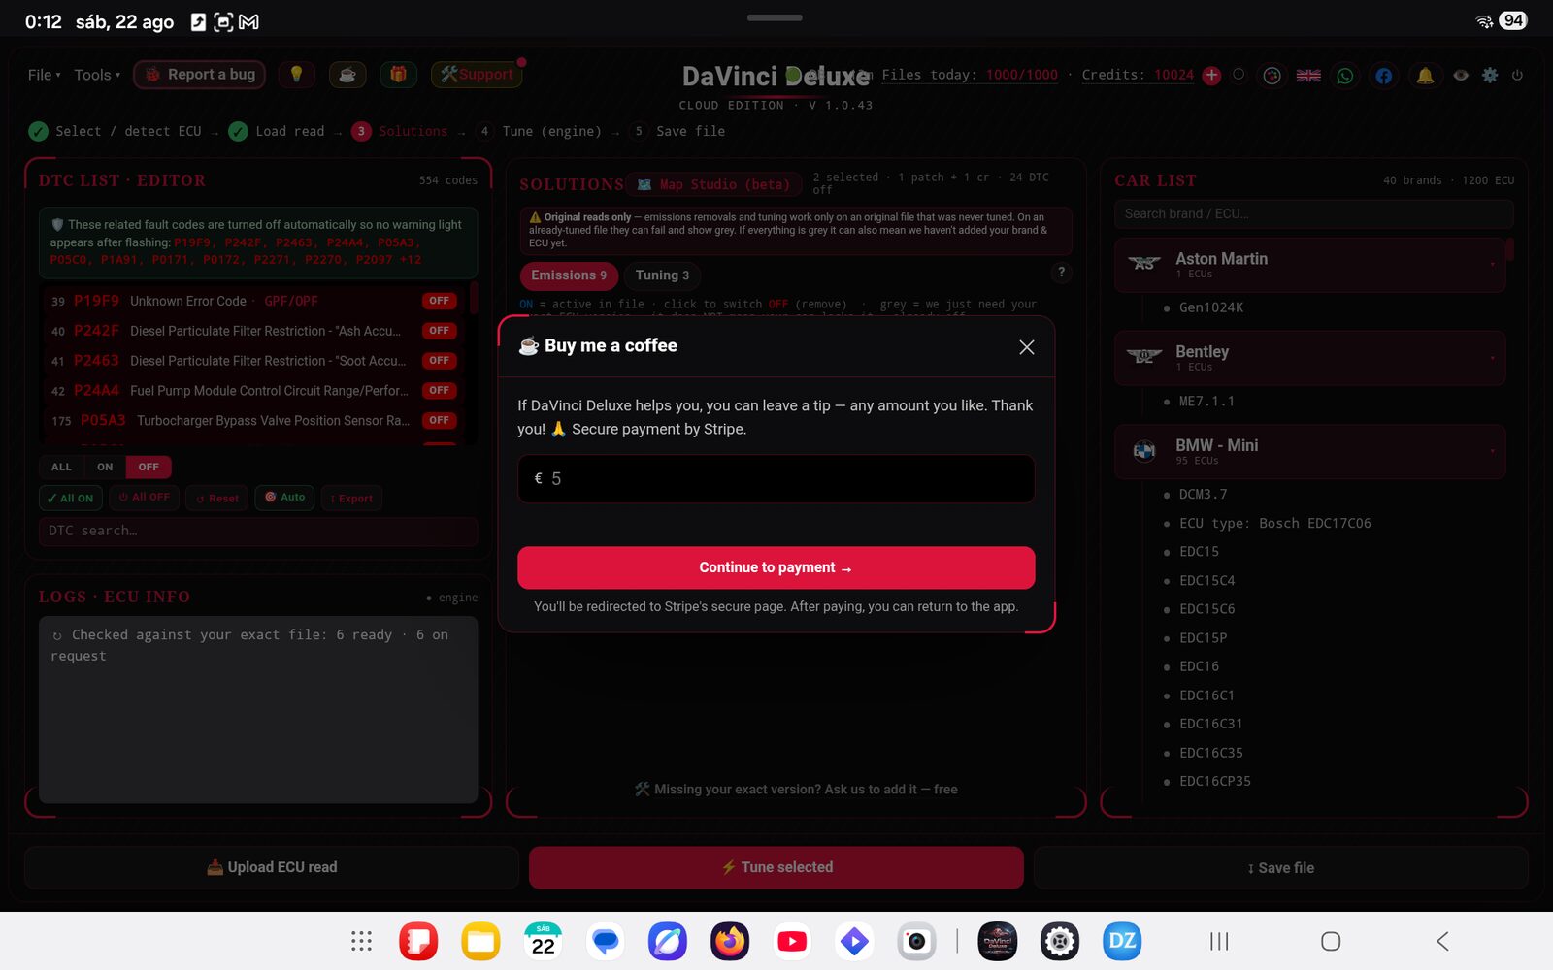Open the UK flag language selector

pos(1308,76)
